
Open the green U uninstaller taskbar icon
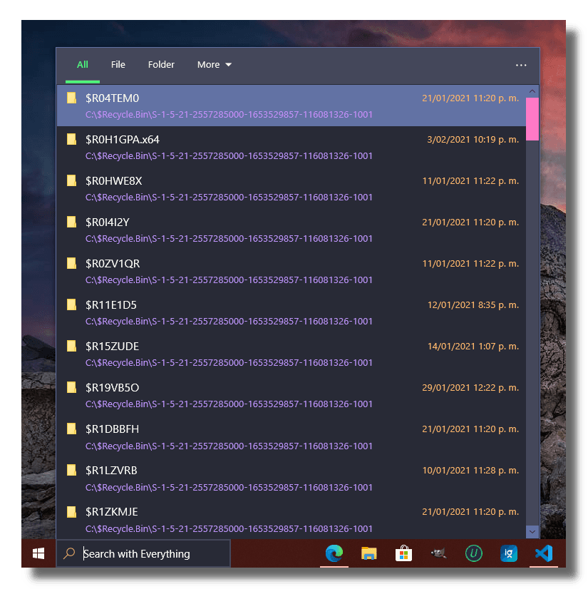(x=473, y=553)
